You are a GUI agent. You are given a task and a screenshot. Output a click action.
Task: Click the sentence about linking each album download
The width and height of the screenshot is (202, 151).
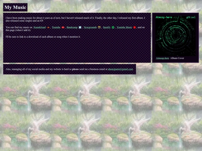click(43, 37)
